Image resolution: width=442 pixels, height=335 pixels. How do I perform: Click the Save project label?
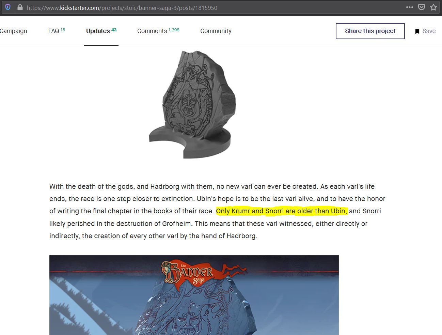click(429, 31)
